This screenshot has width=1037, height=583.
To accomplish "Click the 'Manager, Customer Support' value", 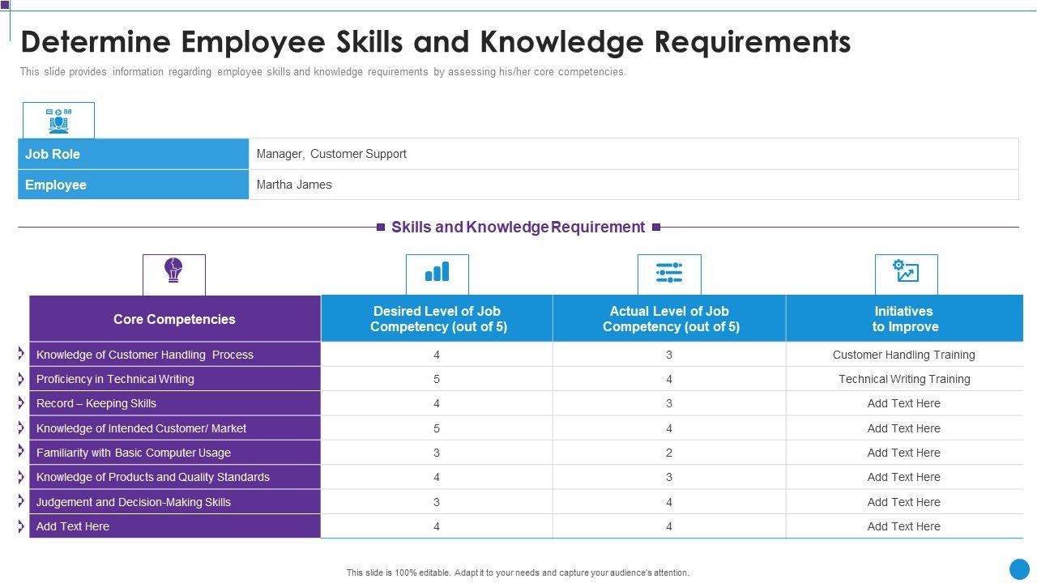I will [x=331, y=154].
